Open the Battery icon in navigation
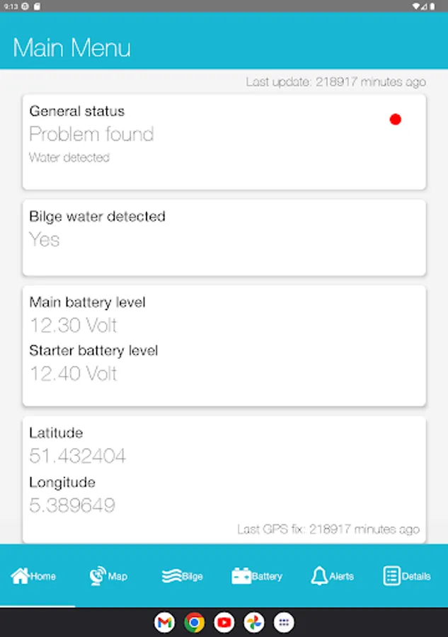 click(241, 576)
